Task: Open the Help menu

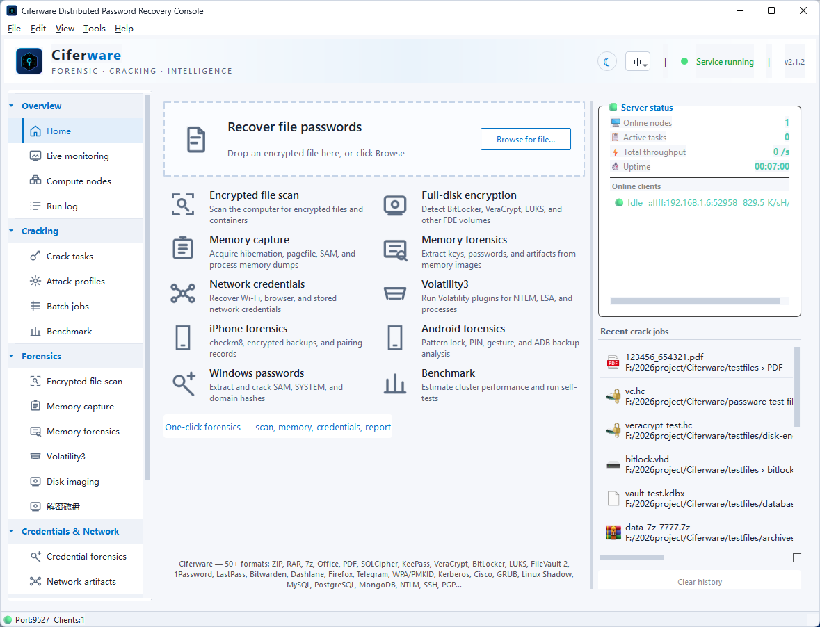Action: pyautogui.click(x=124, y=28)
